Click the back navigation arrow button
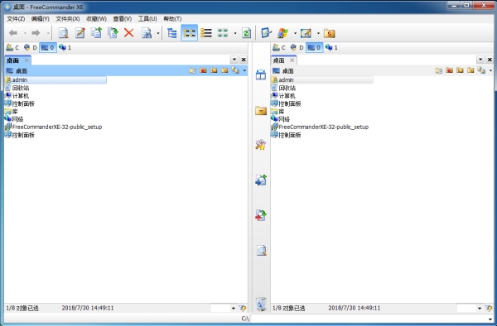497x326 pixels. click(13, 32)
